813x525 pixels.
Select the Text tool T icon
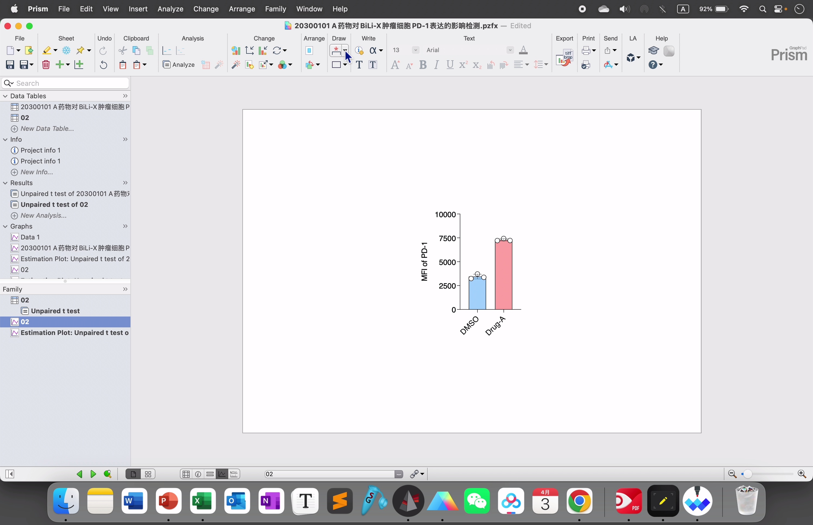tap(359, 65)
